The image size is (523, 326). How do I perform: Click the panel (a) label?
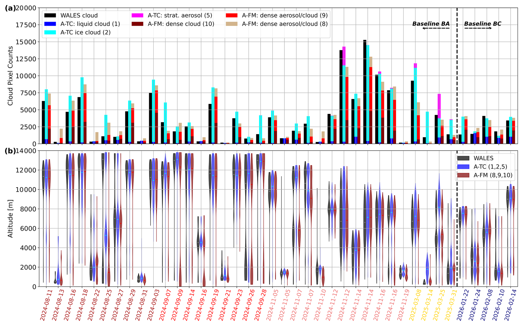coord(10,8)
